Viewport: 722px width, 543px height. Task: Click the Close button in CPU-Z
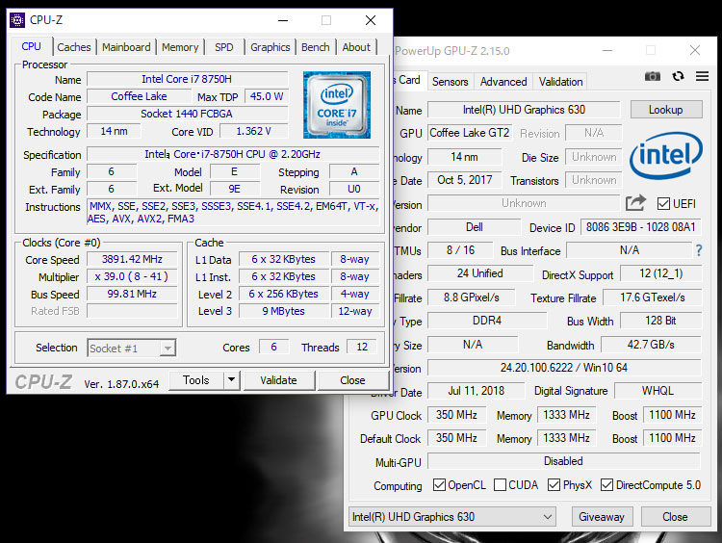352,380
